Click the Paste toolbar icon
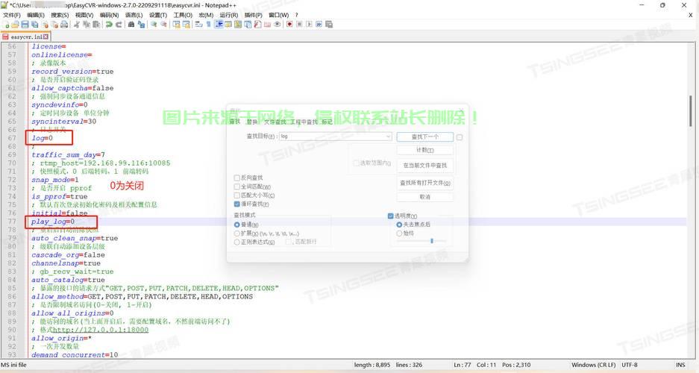Screen dimensions: 699x373 coord(95,25)
